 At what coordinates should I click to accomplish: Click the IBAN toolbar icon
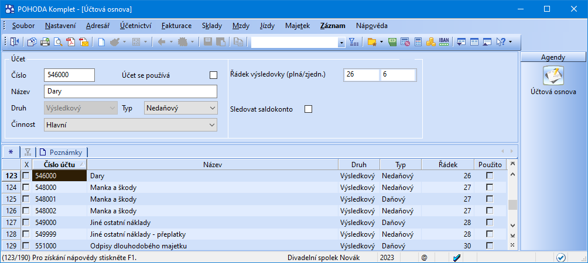pyautogui.click(x=444, y=42)
